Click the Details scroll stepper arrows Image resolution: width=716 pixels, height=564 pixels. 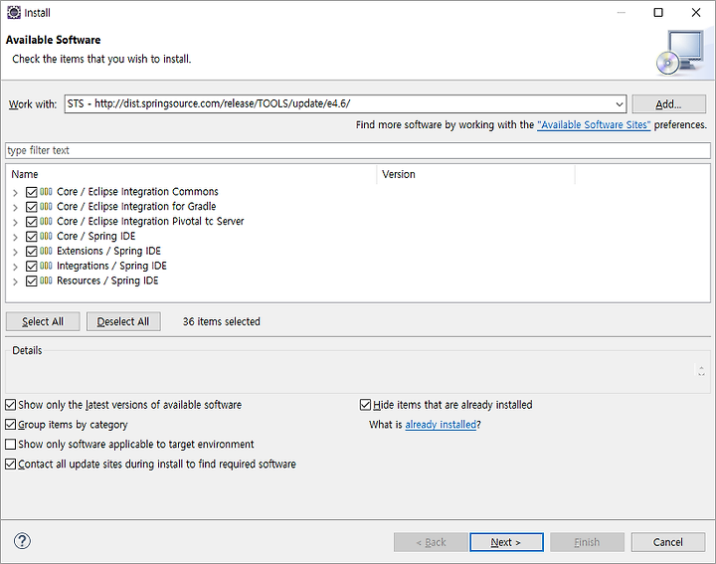coord(701,370)
